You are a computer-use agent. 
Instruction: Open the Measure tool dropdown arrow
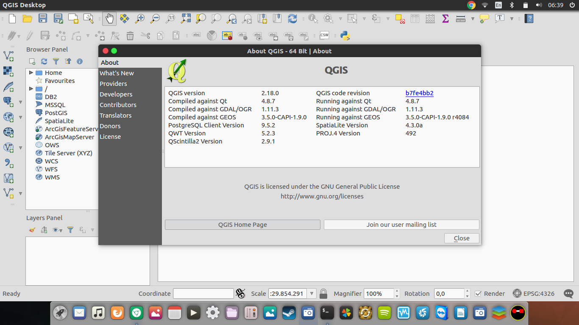pyautogui.click(x=473, y=19)
